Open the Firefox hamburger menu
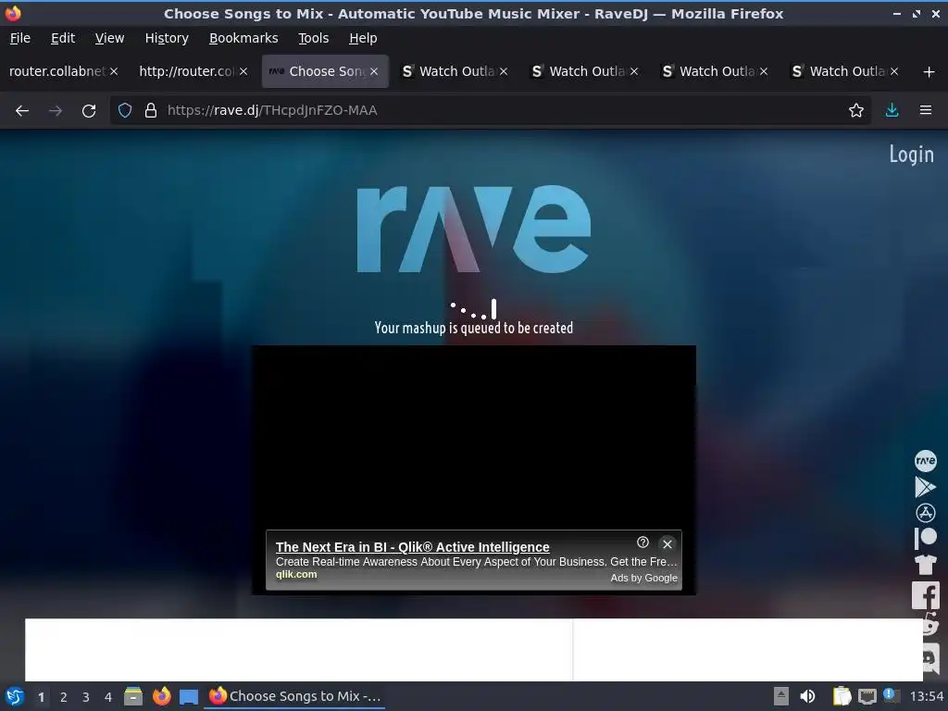Image resolution: width=948 pixels, height=711 pixels. [x=925, y=111]
